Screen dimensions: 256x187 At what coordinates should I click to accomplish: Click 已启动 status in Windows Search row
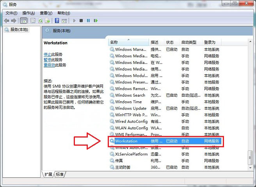point(172,95)
